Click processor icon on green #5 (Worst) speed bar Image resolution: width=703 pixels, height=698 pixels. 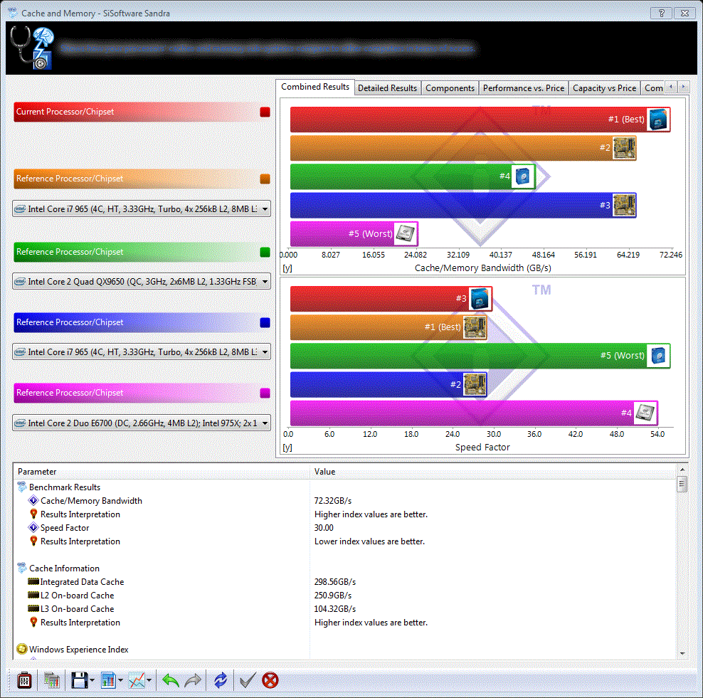tap(657, 356)
